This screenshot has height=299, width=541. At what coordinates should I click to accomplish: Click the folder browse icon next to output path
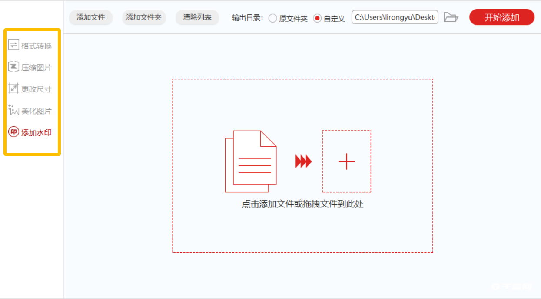451,17
